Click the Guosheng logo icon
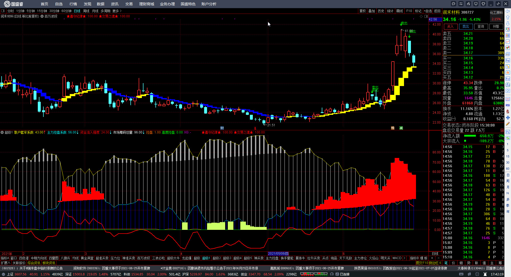 (7, 4)
